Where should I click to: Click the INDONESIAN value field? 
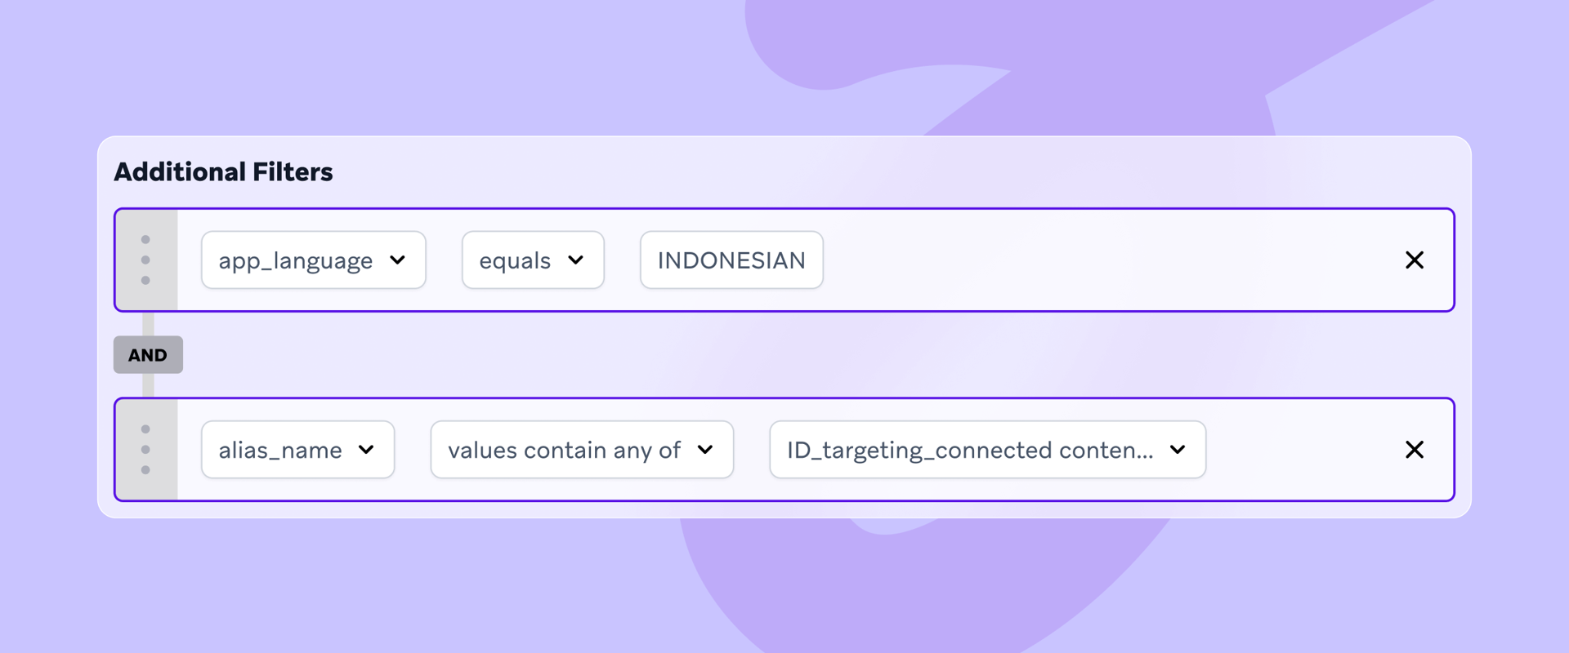(731, 260)
